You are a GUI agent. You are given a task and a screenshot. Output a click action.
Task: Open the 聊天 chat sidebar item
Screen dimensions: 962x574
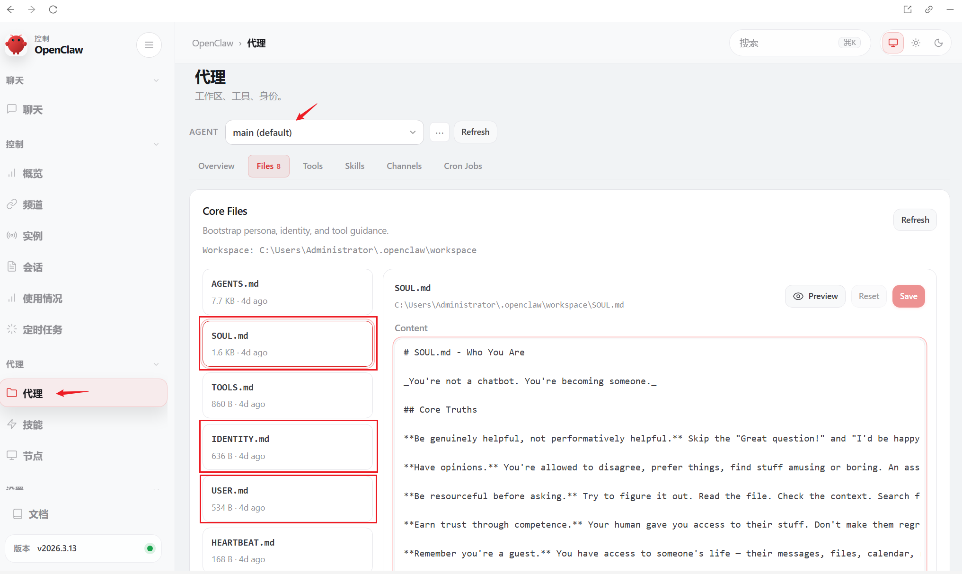click(32, 110)
